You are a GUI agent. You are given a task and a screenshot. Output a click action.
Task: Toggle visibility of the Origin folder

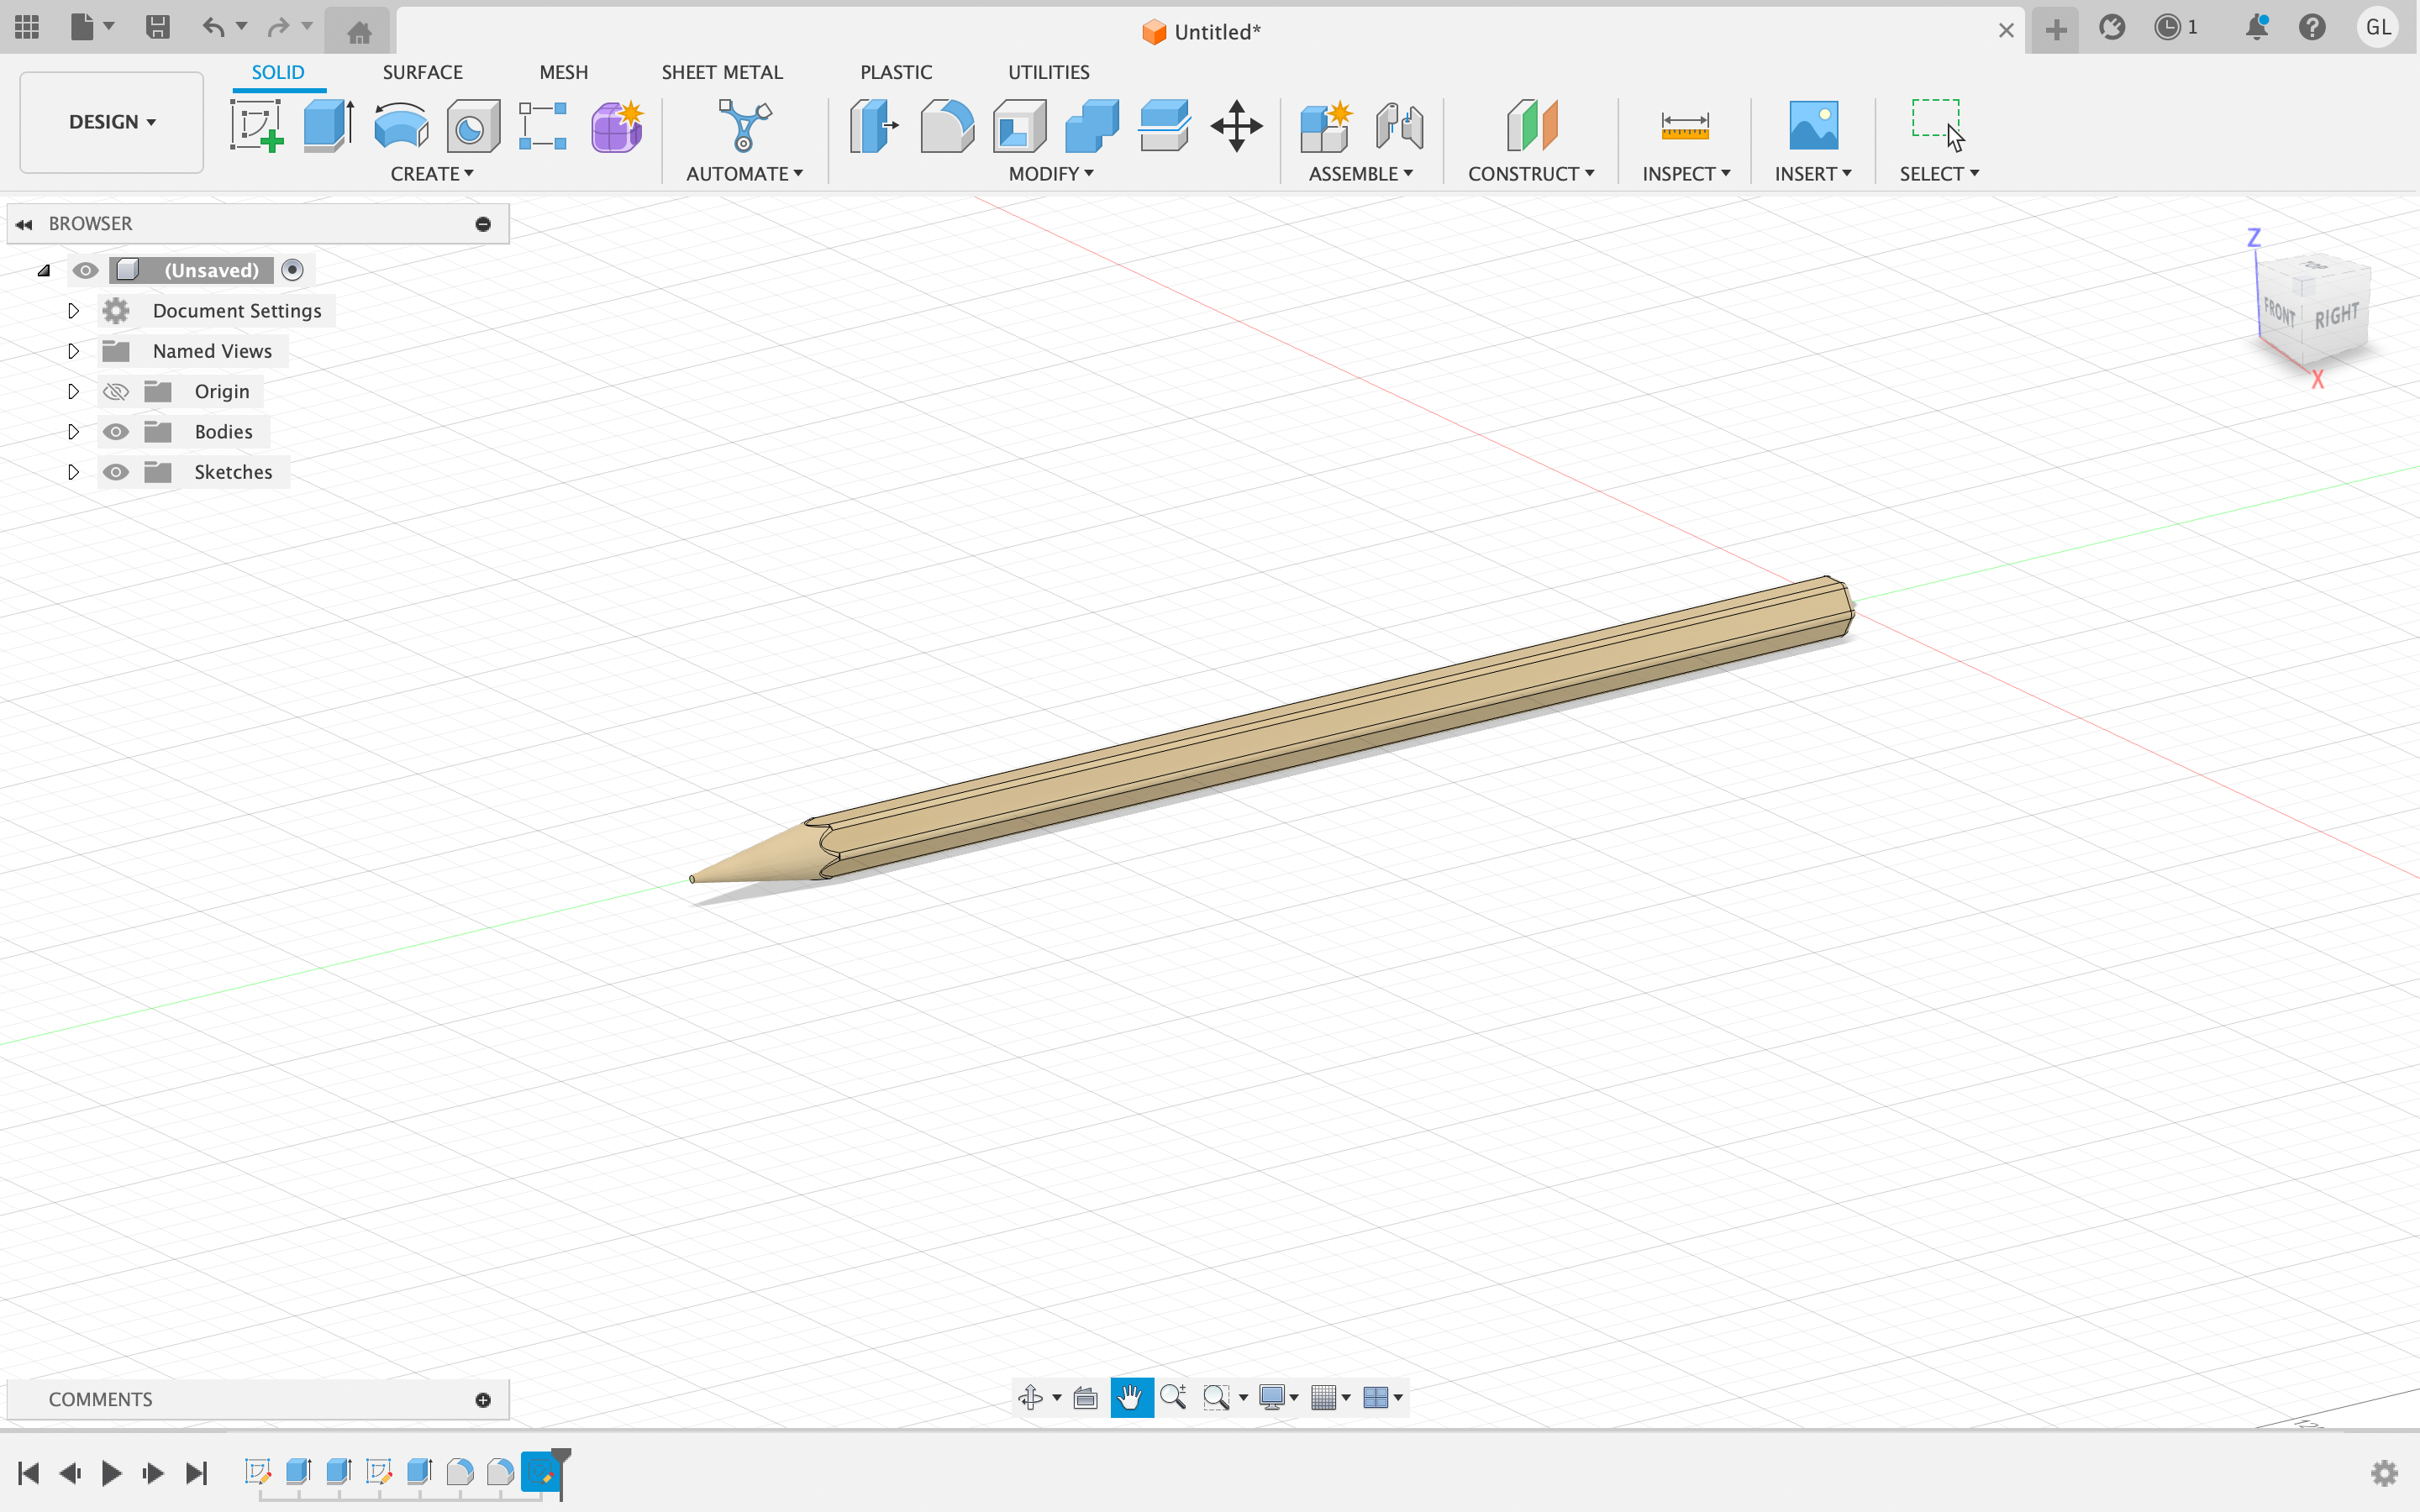point(116,391)
